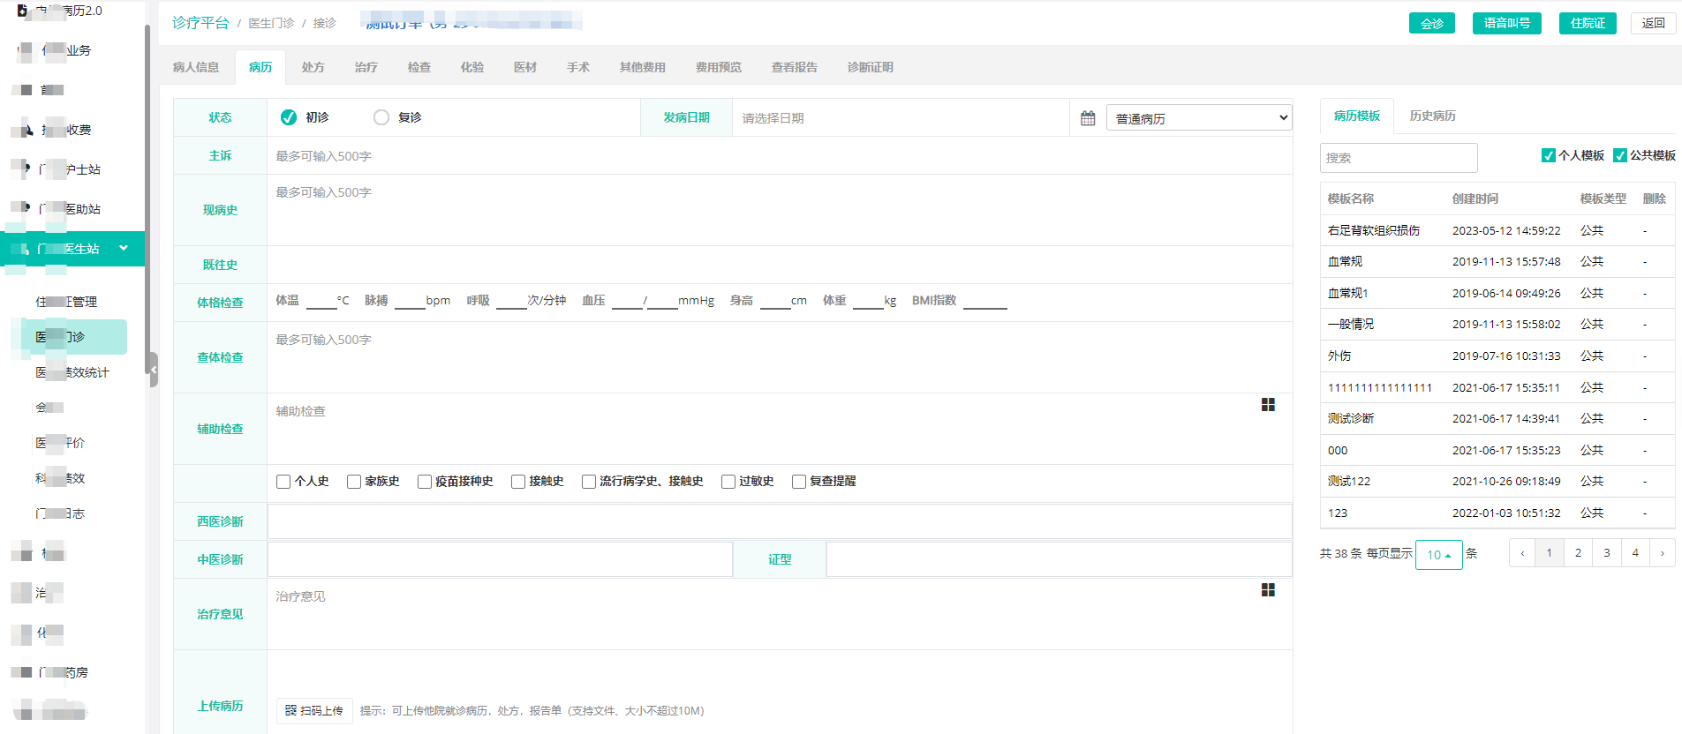1682x734 pixels.
Task: Uncheck 公共模板 filter checkbox
Action: click(1619, 155)
